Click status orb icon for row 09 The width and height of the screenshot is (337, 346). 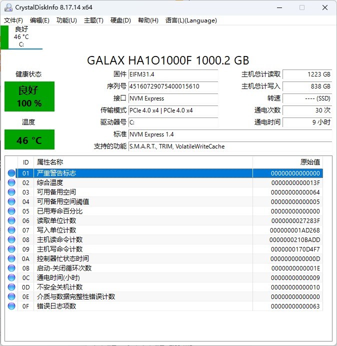coord(11,249)
